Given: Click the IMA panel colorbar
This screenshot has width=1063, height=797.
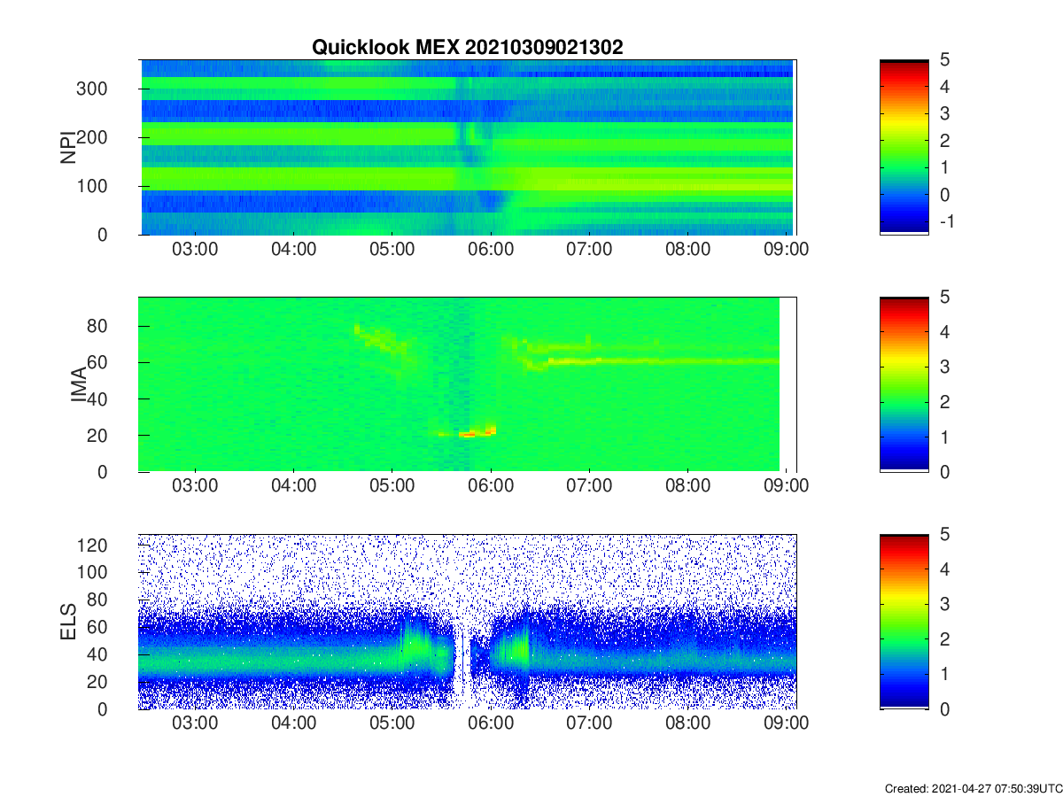Looking at the screenshot, I should (904, 384).
